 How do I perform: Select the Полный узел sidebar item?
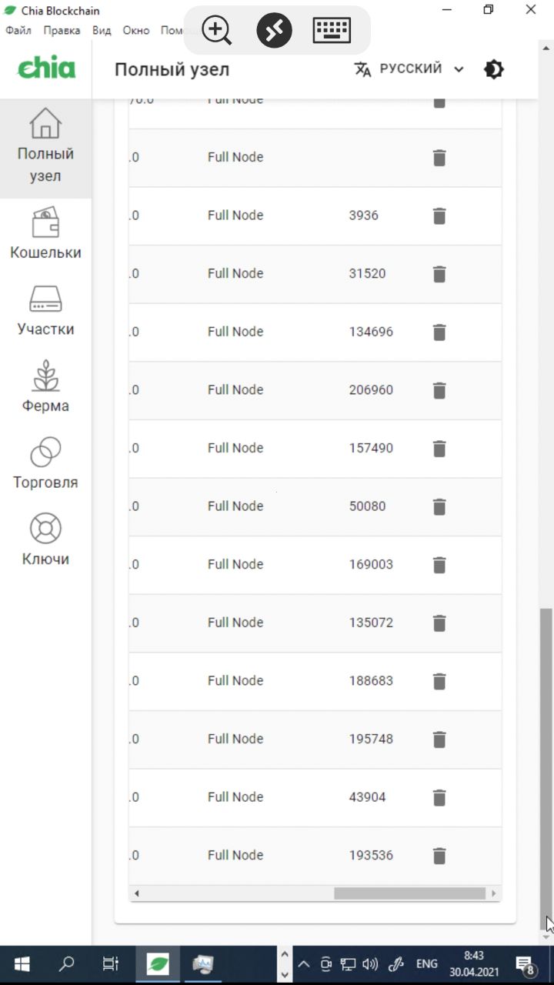pyautogui.click(x=45, y=148)
